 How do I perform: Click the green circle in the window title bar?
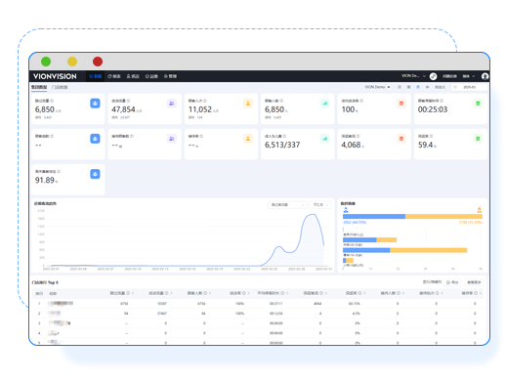pos(46,62)
